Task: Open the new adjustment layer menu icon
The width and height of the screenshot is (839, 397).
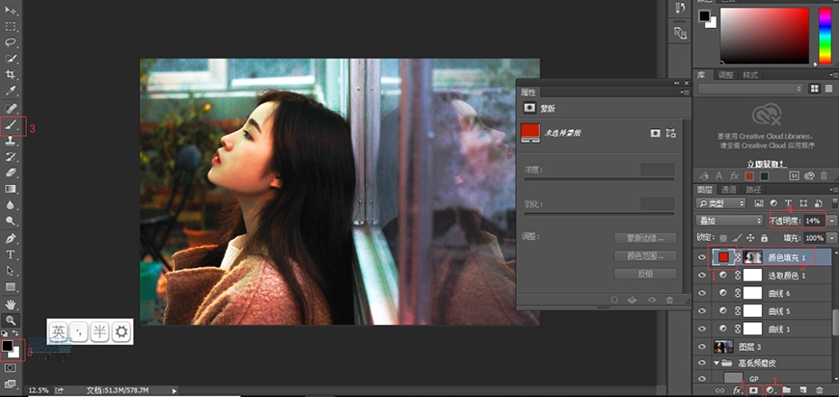Action: coord(770,389)
